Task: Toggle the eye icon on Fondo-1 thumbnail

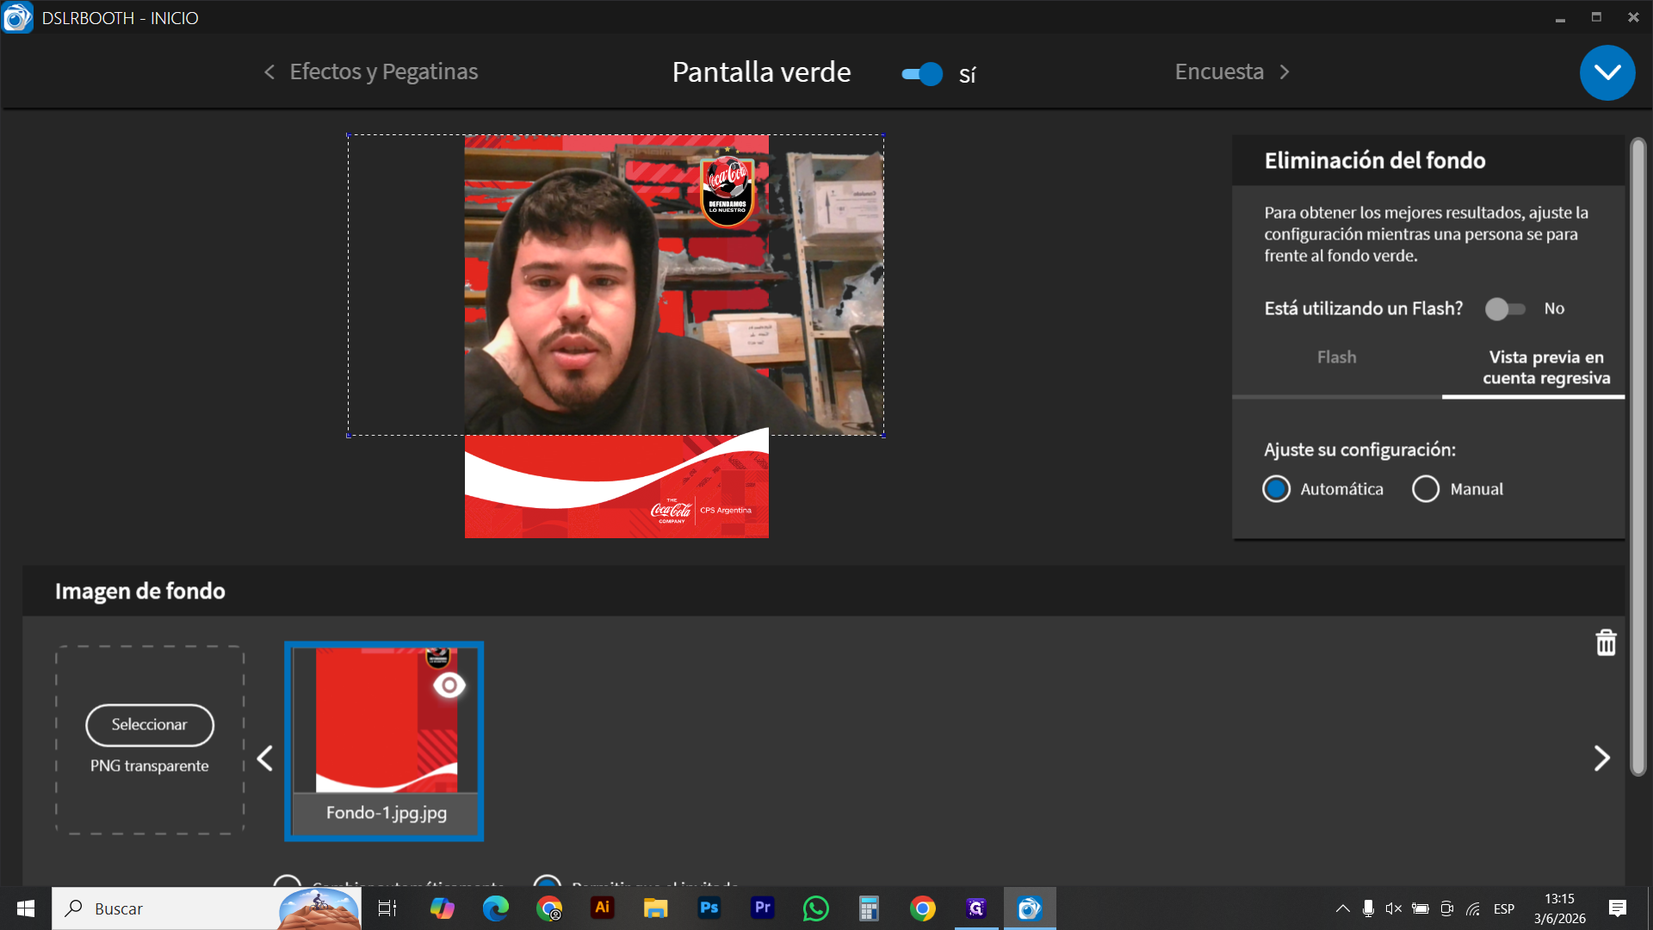Action: point(449,685)
